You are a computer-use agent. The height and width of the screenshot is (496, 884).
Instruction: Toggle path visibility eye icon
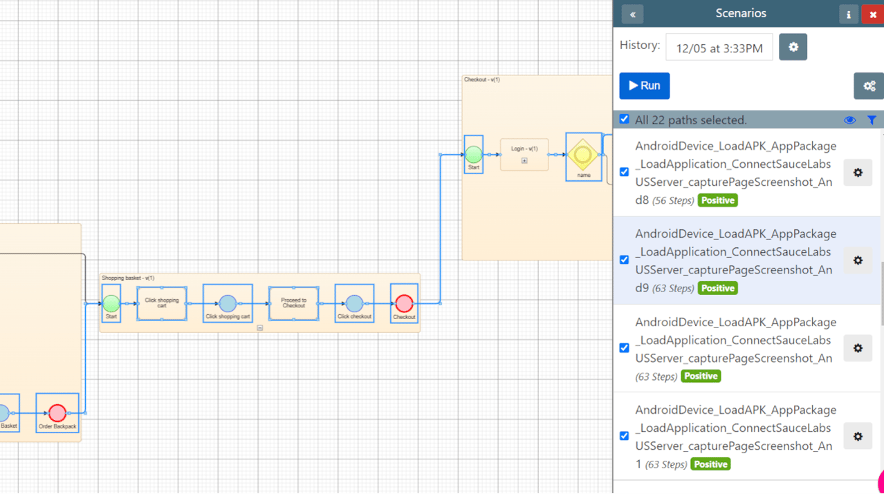(850, 120)
